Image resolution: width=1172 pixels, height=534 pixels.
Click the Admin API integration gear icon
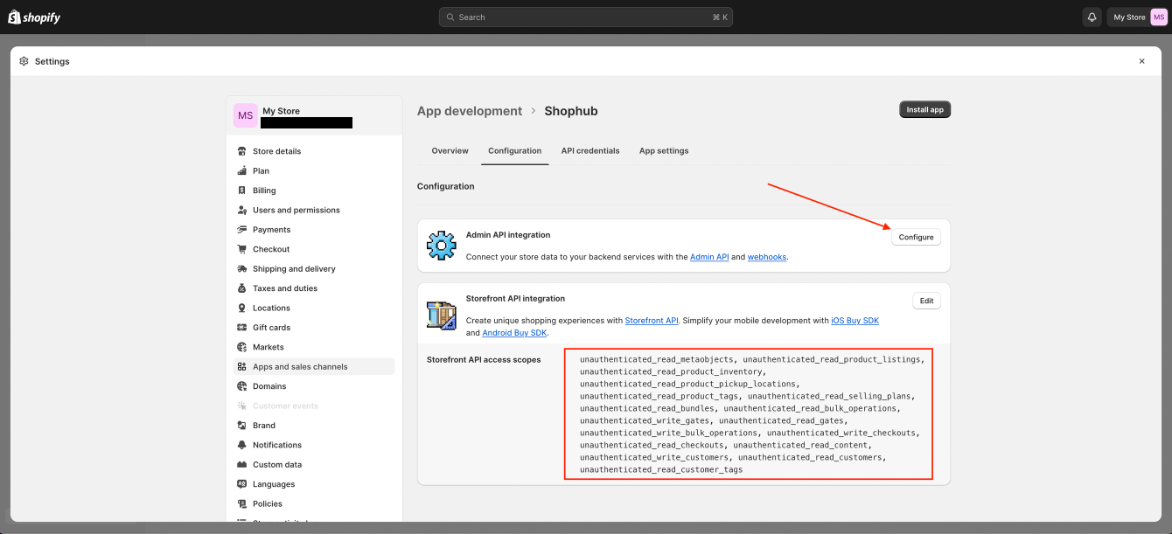pos(441,246)
